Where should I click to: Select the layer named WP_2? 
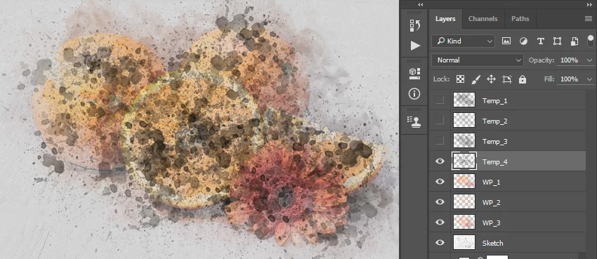click(491, 203)
